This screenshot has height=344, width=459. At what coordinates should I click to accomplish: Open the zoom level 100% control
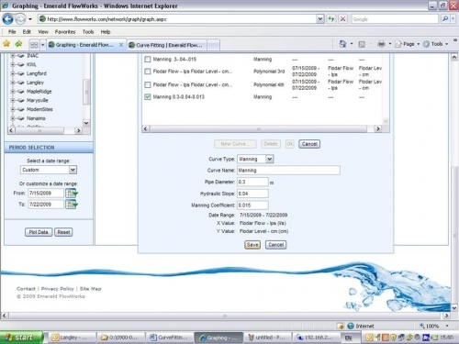[x=434, y=326]
